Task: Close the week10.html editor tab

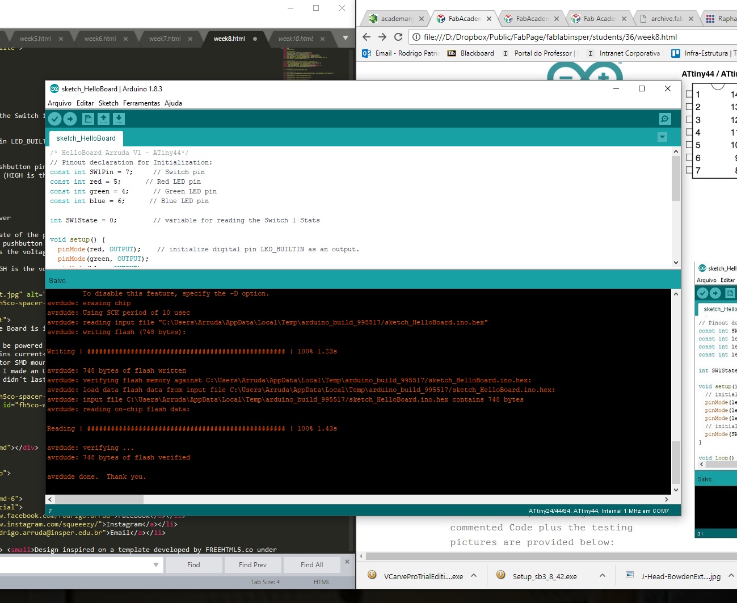Action: [322, 39]
